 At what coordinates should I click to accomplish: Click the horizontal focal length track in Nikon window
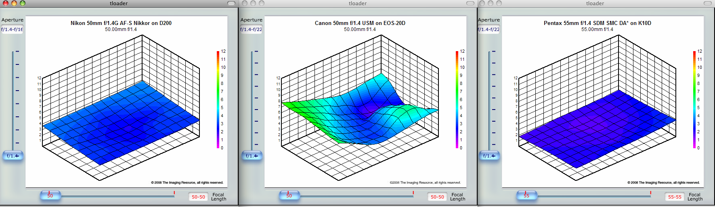click(x=117, y=196)
